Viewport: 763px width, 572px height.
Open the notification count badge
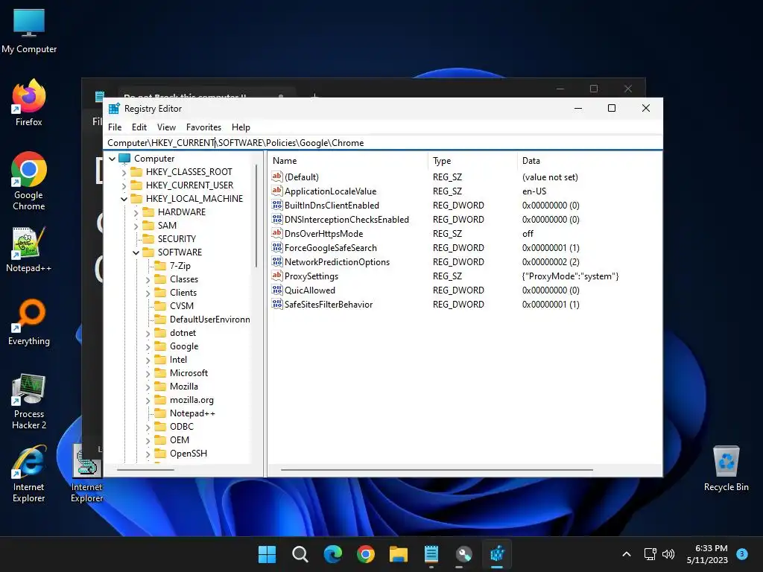point(742,553)
